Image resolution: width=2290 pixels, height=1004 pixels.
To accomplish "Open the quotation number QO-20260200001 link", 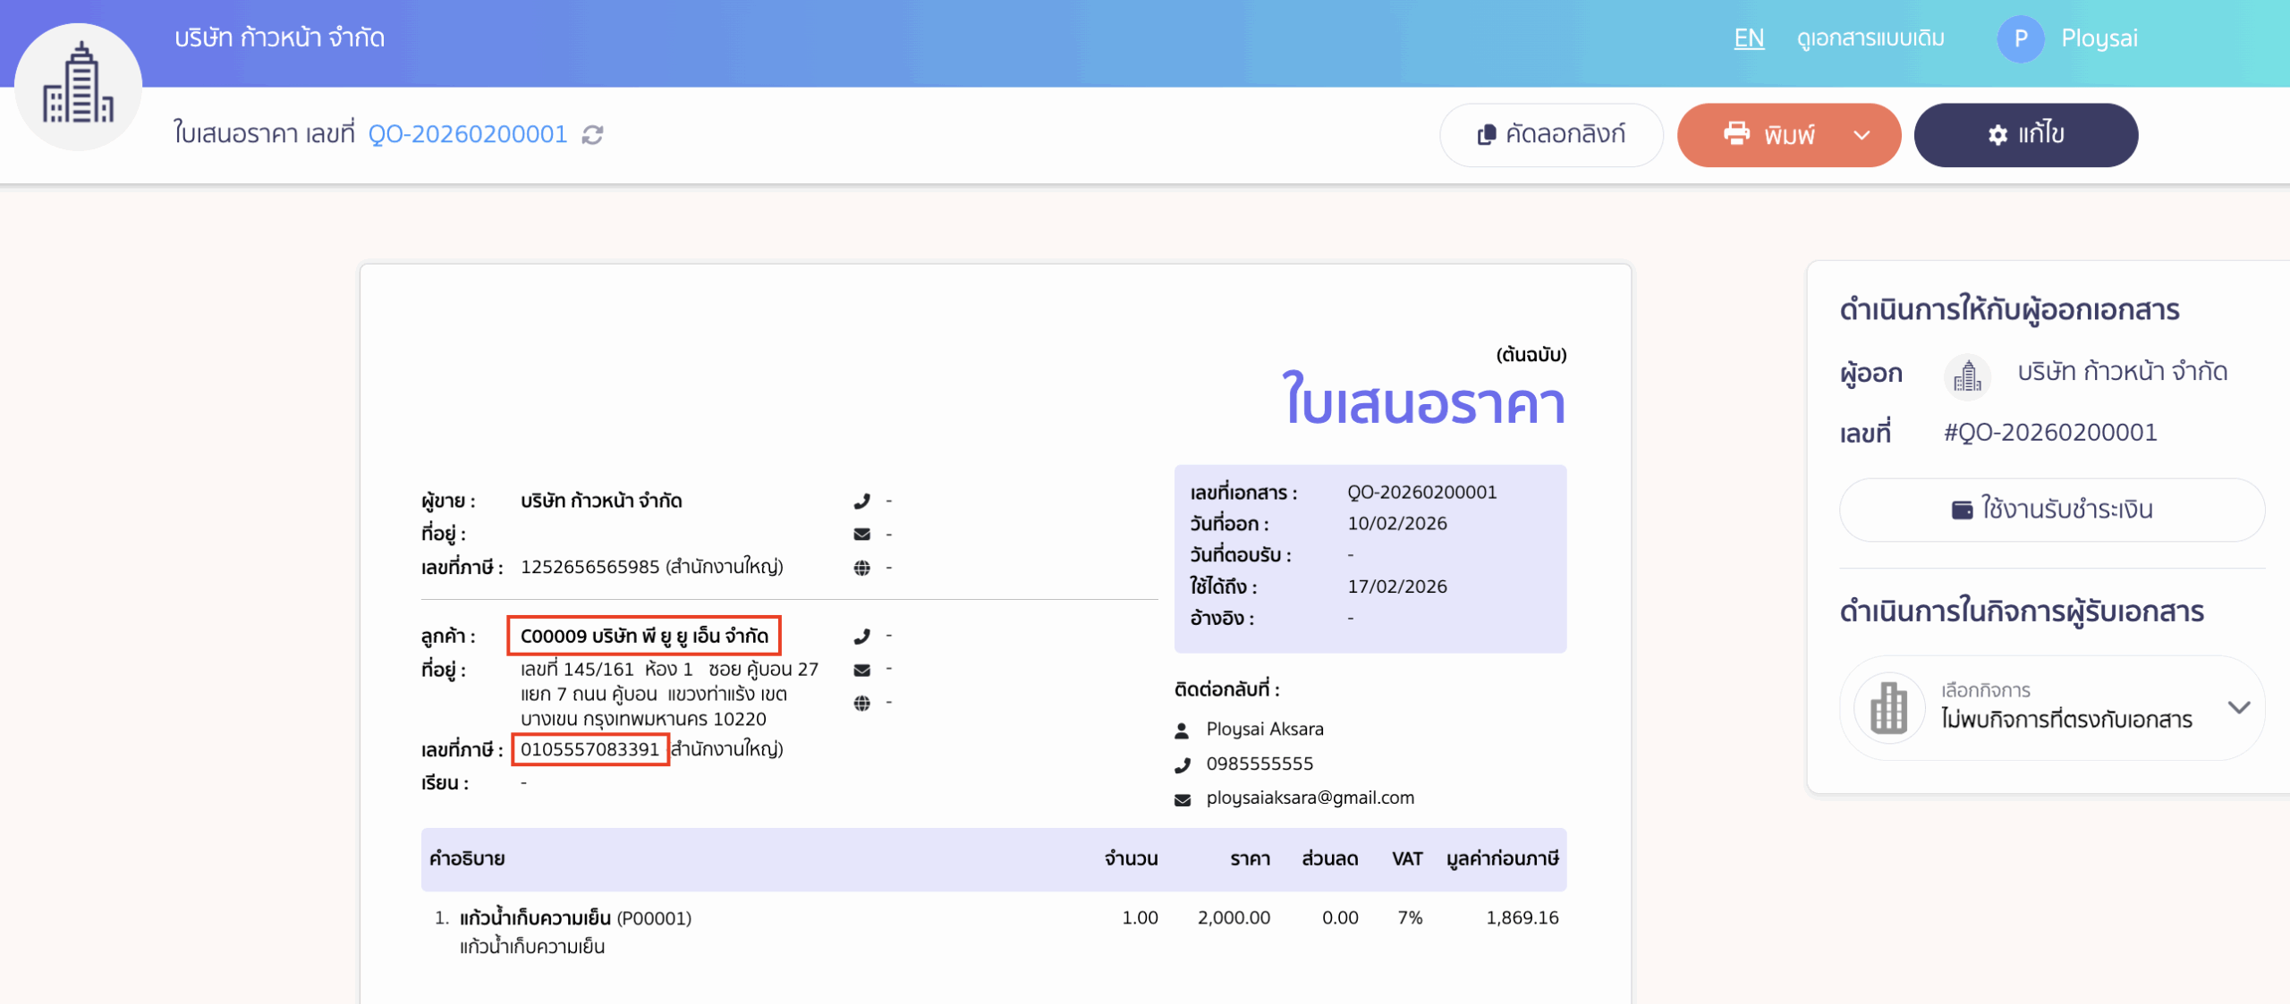I will click(468, 134).
